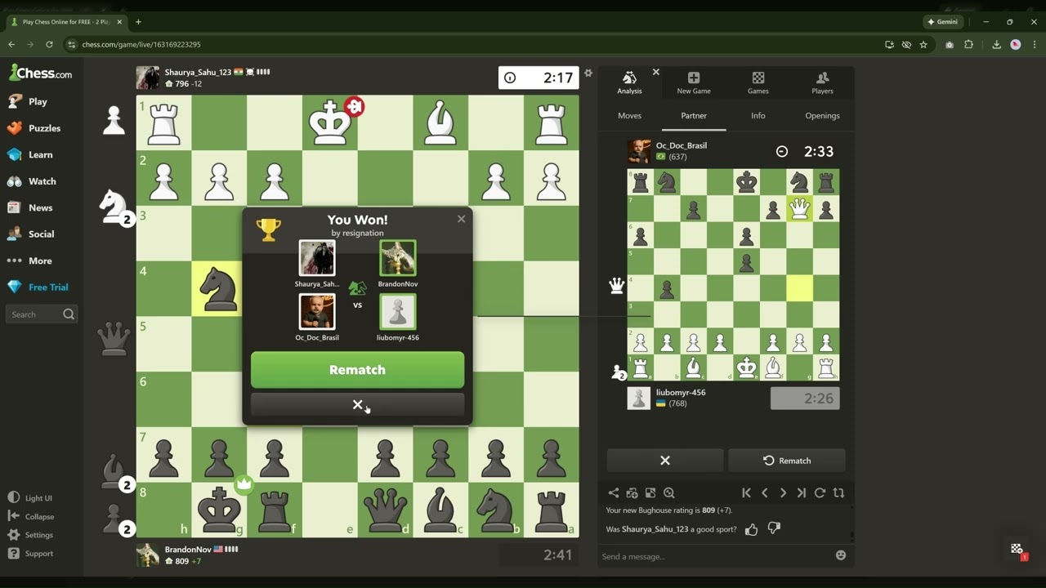
Task: Open liubomyr-456 avatar in result dialog
Action: (398, 312)
